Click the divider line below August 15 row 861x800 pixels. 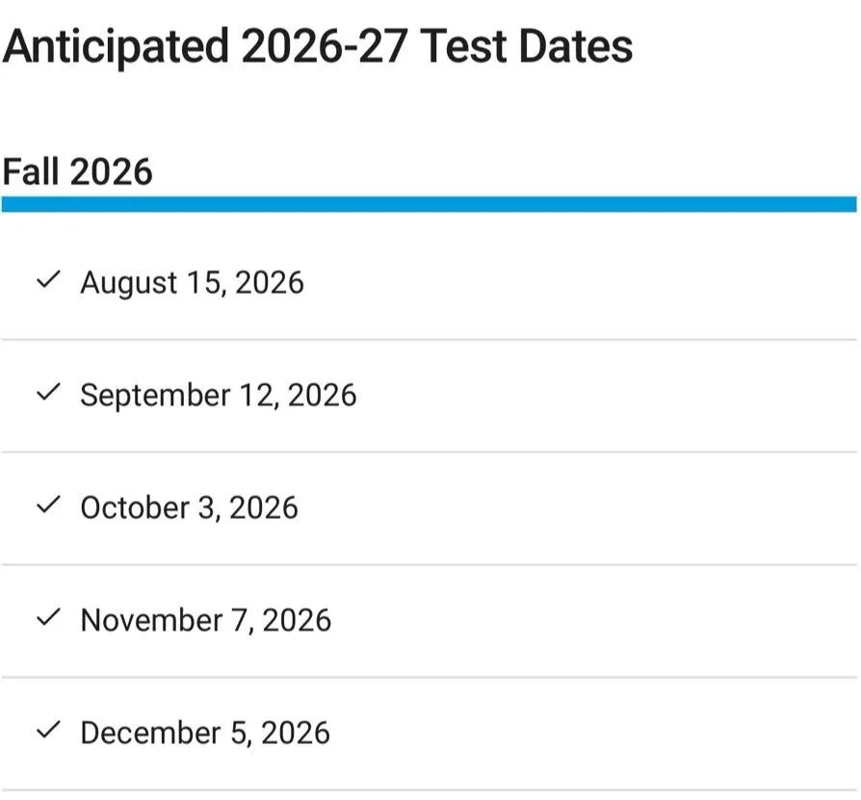click(429, 339)
